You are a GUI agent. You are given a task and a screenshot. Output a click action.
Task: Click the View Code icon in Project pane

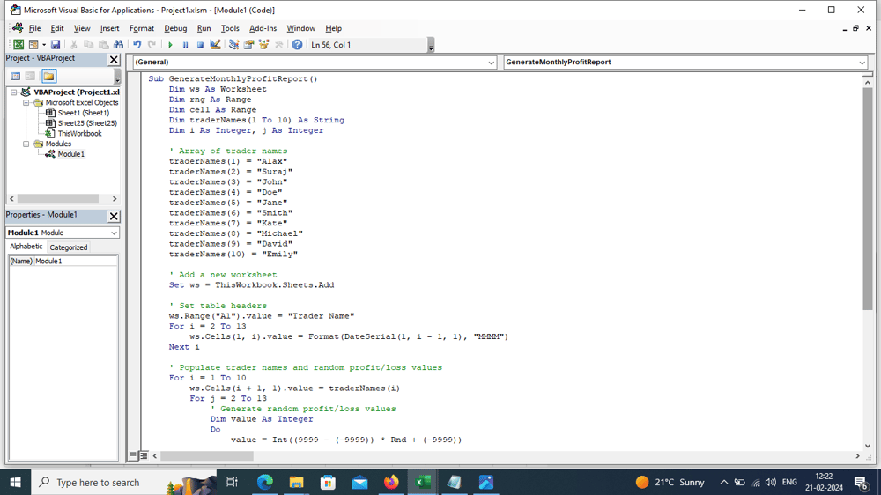[x=16, y=76]
